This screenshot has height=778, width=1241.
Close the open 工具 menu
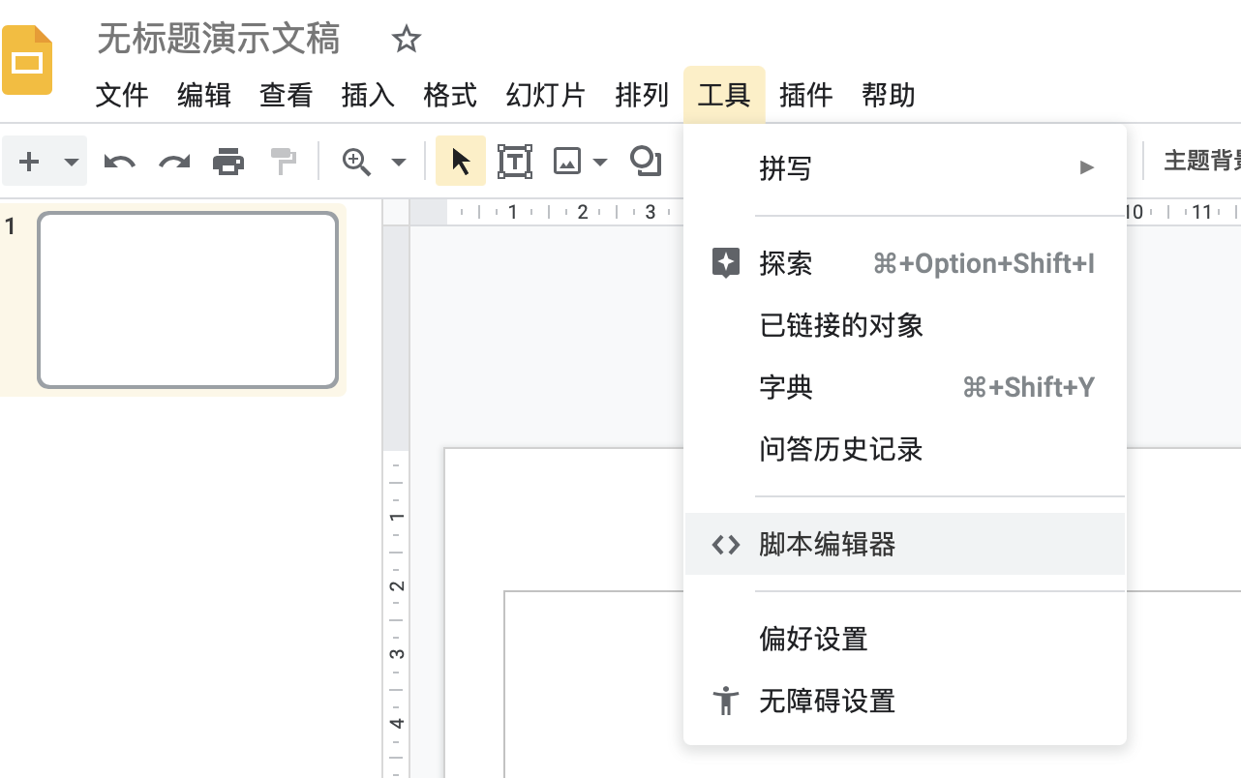click(724, 95)
